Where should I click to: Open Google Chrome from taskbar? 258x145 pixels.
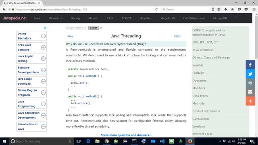106,141
